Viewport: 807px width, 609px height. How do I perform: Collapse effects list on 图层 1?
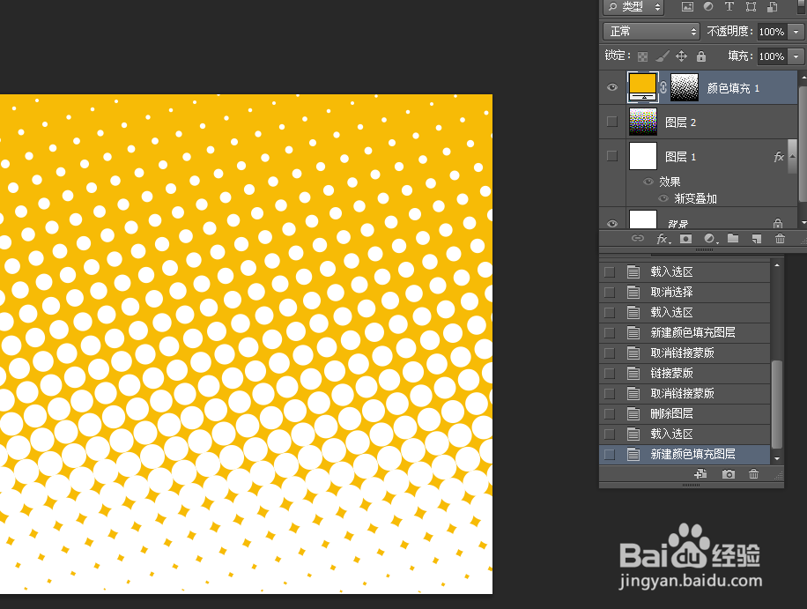(x=792, y=157)
